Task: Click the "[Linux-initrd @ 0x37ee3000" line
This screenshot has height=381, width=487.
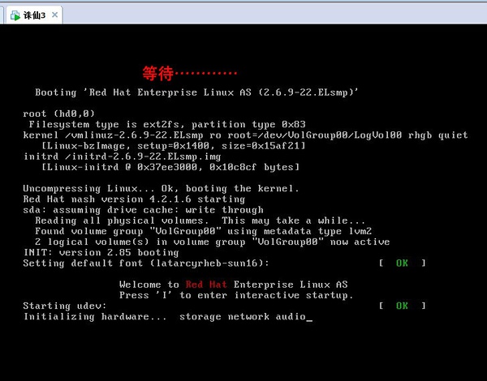Action: coord(170,167)
